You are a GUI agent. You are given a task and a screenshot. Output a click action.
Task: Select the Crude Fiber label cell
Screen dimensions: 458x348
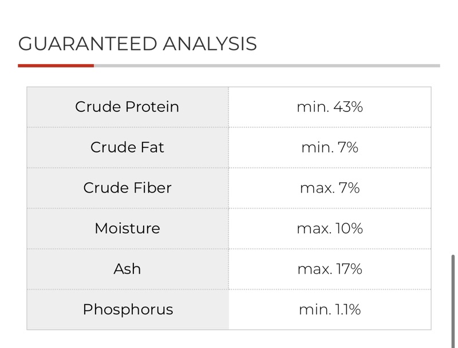128,188
